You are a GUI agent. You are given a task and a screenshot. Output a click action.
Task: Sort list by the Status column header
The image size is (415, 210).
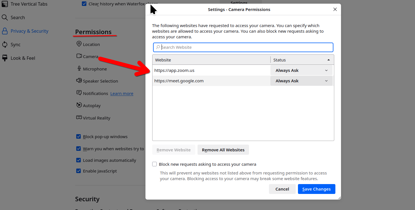(302, 60)
